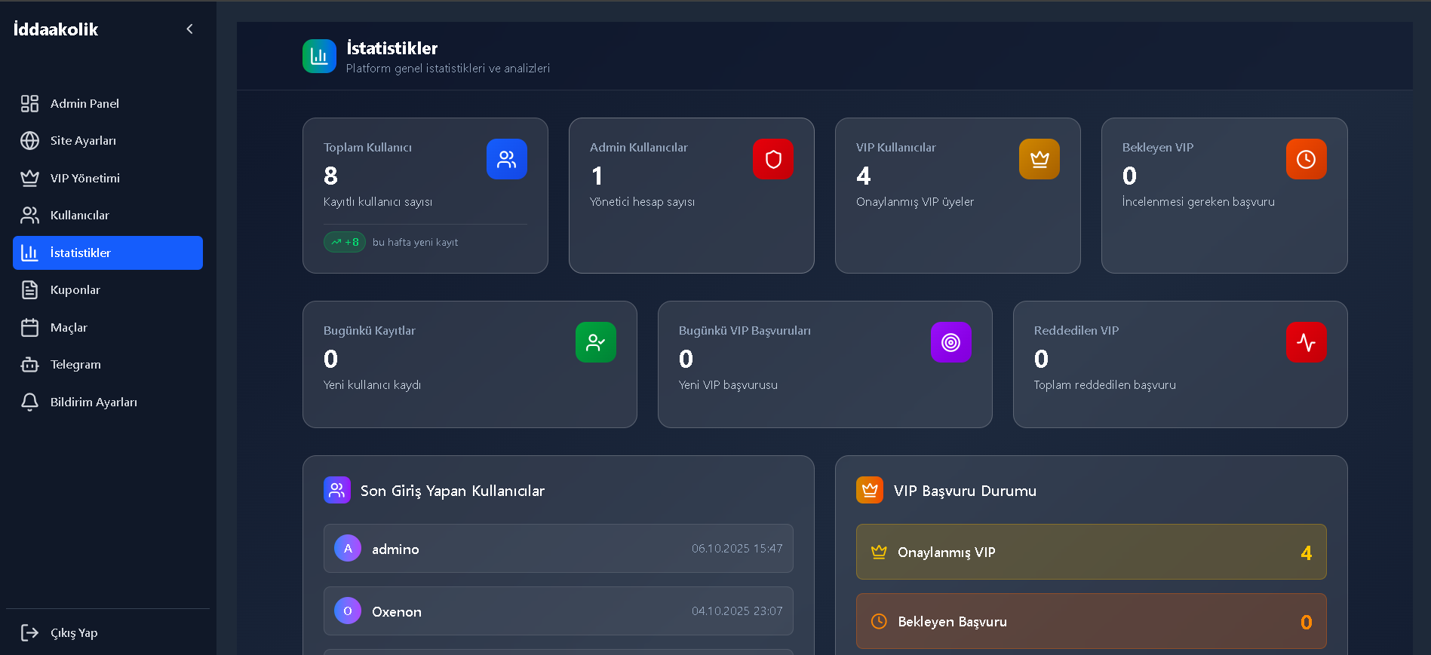Click the 'admino' username
1431x655 pixels.
395,549
